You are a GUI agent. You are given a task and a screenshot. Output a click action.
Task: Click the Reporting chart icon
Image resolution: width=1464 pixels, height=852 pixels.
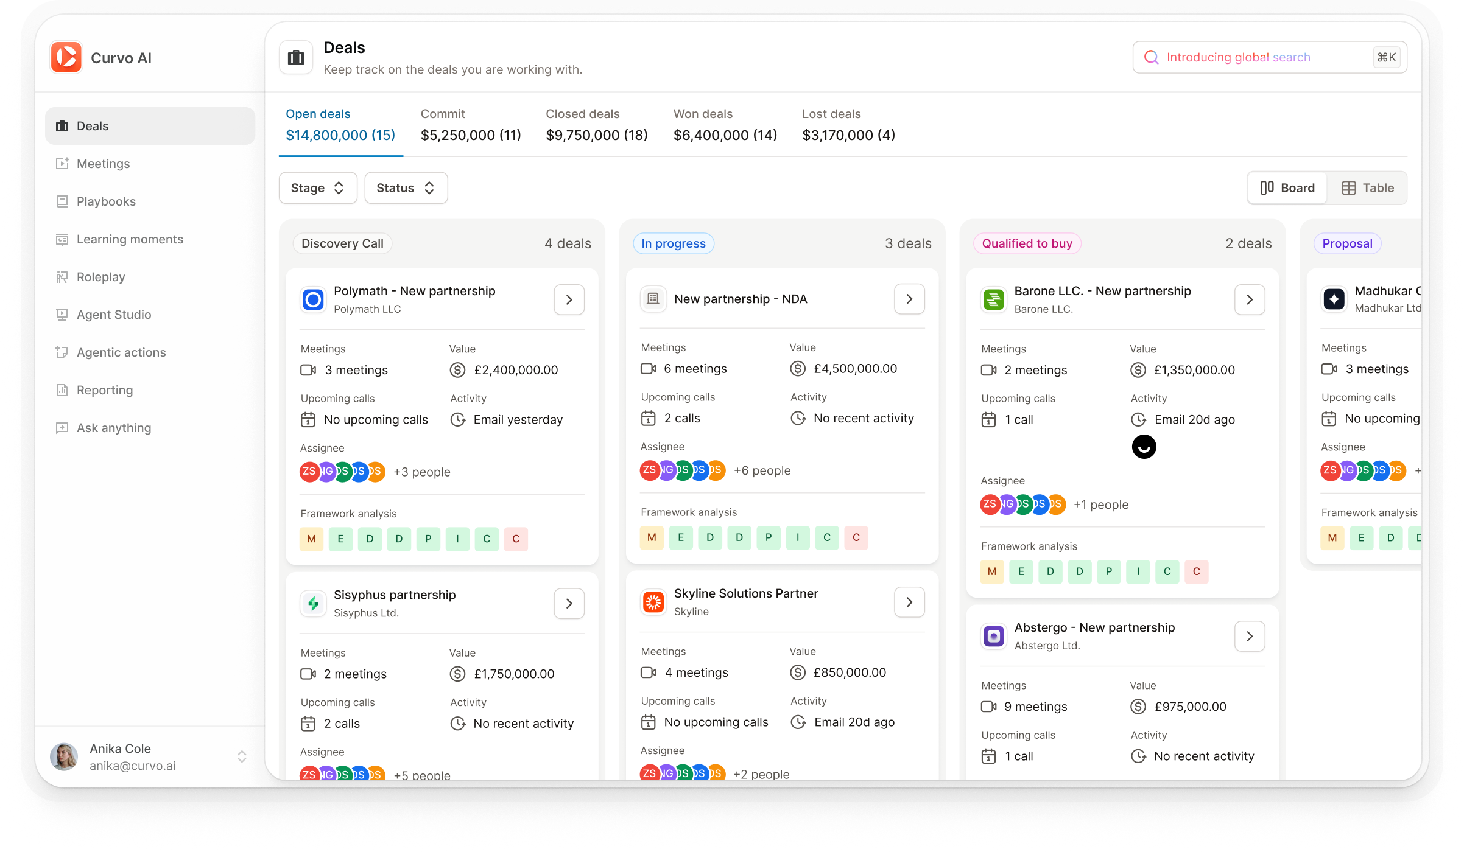(x=62, y=390)
